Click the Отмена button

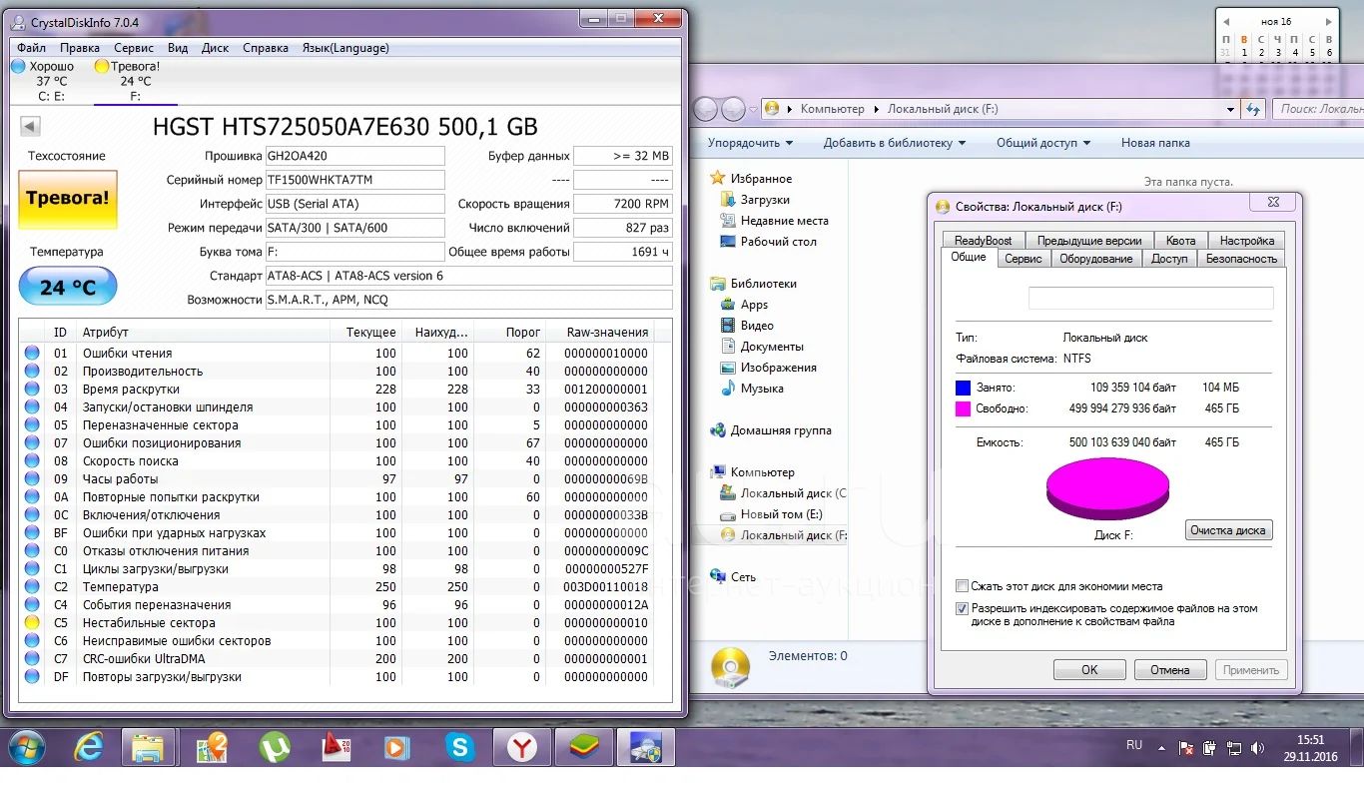[x=1169, y=670]
